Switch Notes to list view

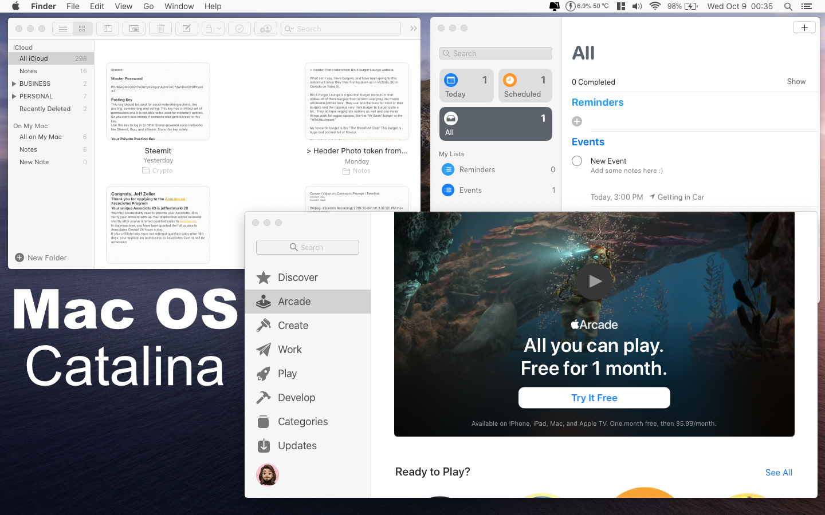pyautogui.click(x=62, y=28)
